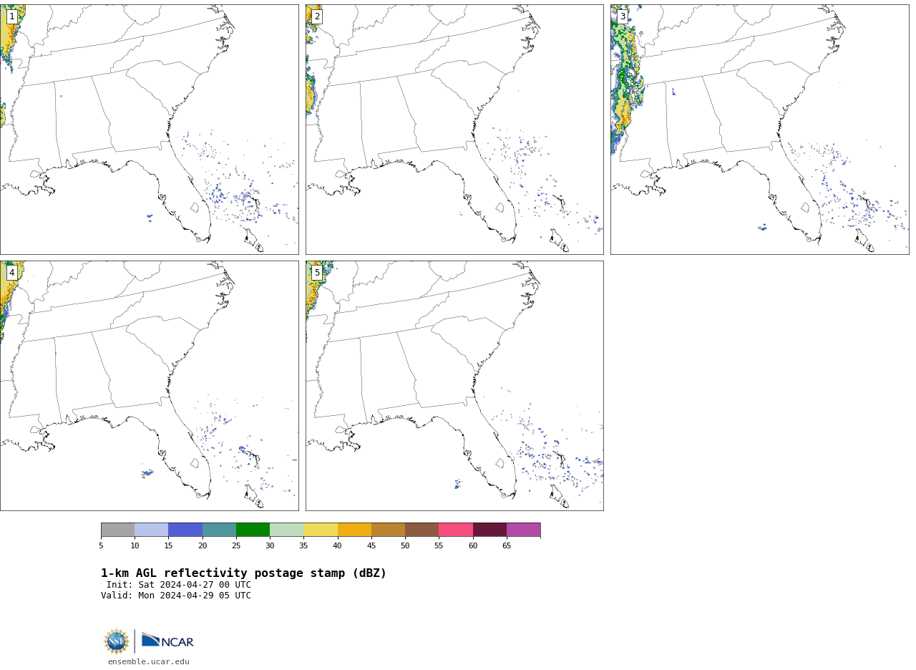Screen dimensions: 916x670
Task: Open the ensemble.ucar.edu link
Action: [149, 661]
